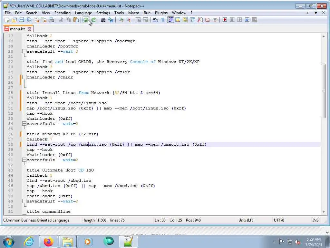The width and height of the screenshot is (330, 248).
Task: Toggle the Show Indent Guide icon
Action: click(x=170, y=20)
